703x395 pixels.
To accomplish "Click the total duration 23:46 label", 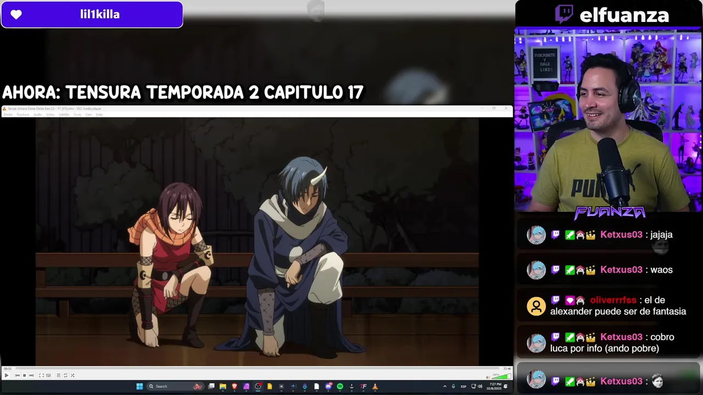I will click(x=507, y=369).
